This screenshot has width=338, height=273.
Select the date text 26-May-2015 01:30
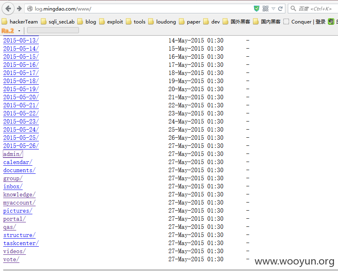pyautogui.click(x=196, y=138)
